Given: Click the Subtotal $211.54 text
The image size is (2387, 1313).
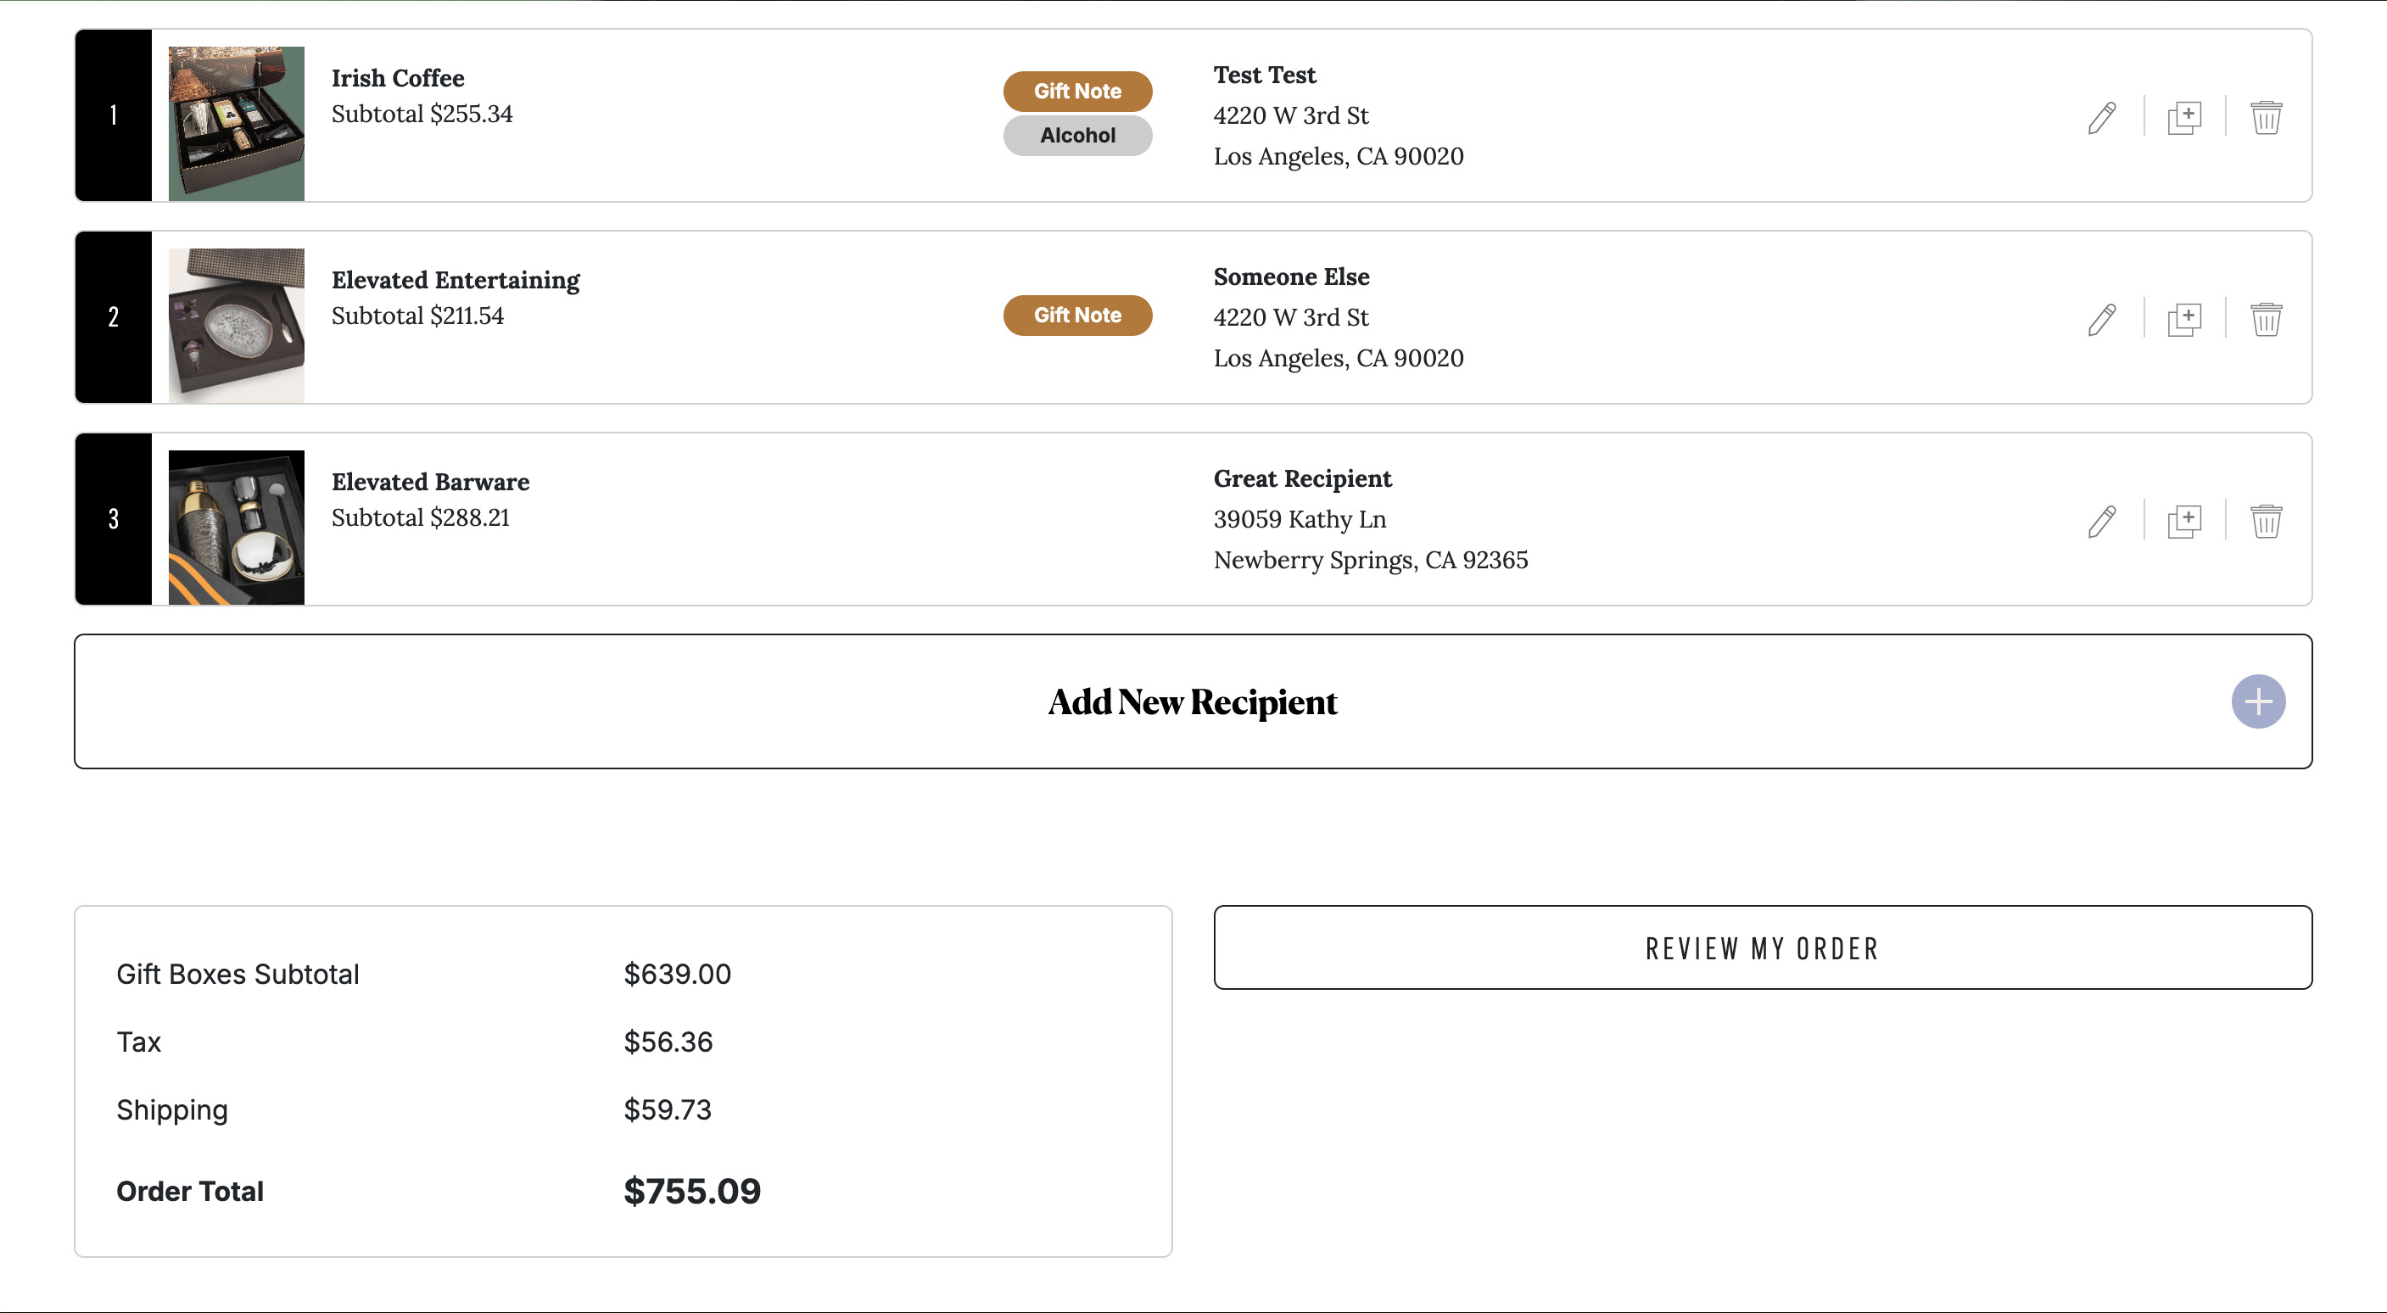Looking at the screenshot, I should pyautogui.click(x=417, y=316).
